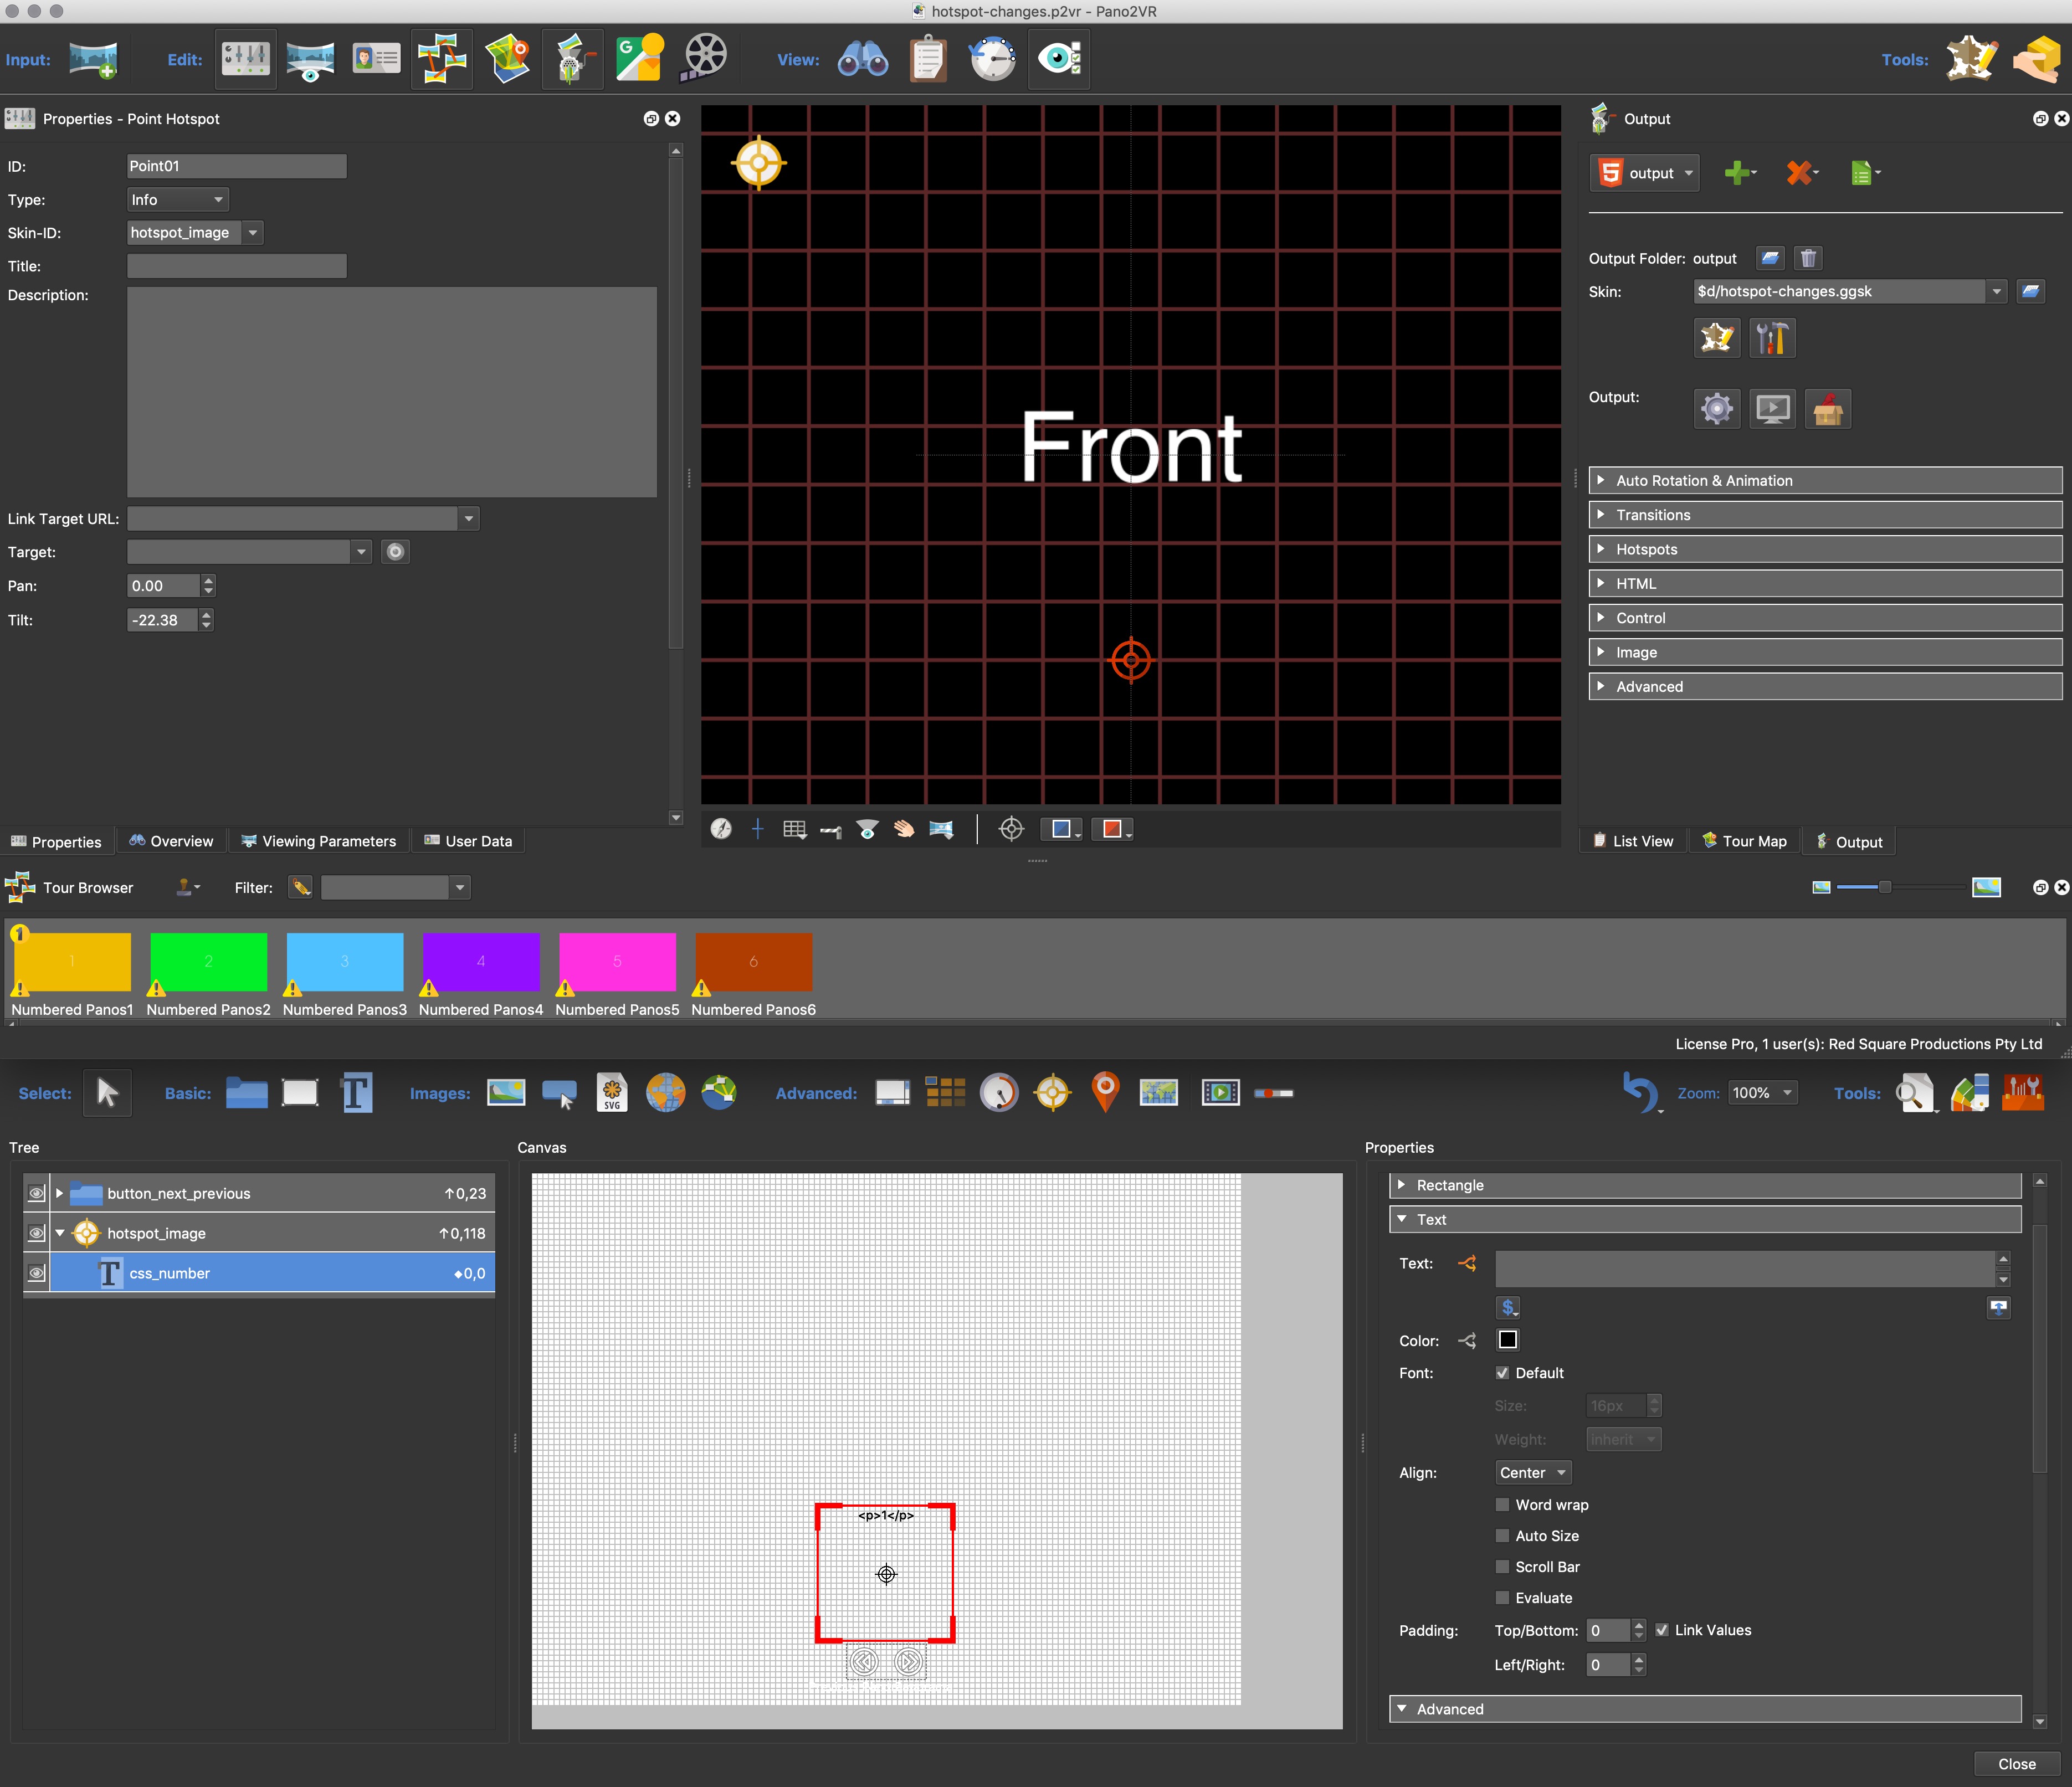This screenshot has width=2072, height=1787.
Task: Enable the Word wrap checkbox
Action: coord(1502,1505)
